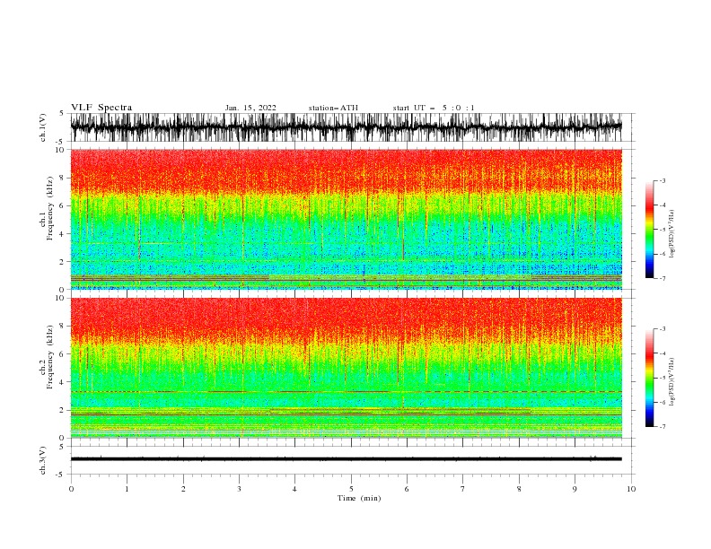Click the 'station=ATH' label
Screen dimensions: 711x549
point(333,108)
